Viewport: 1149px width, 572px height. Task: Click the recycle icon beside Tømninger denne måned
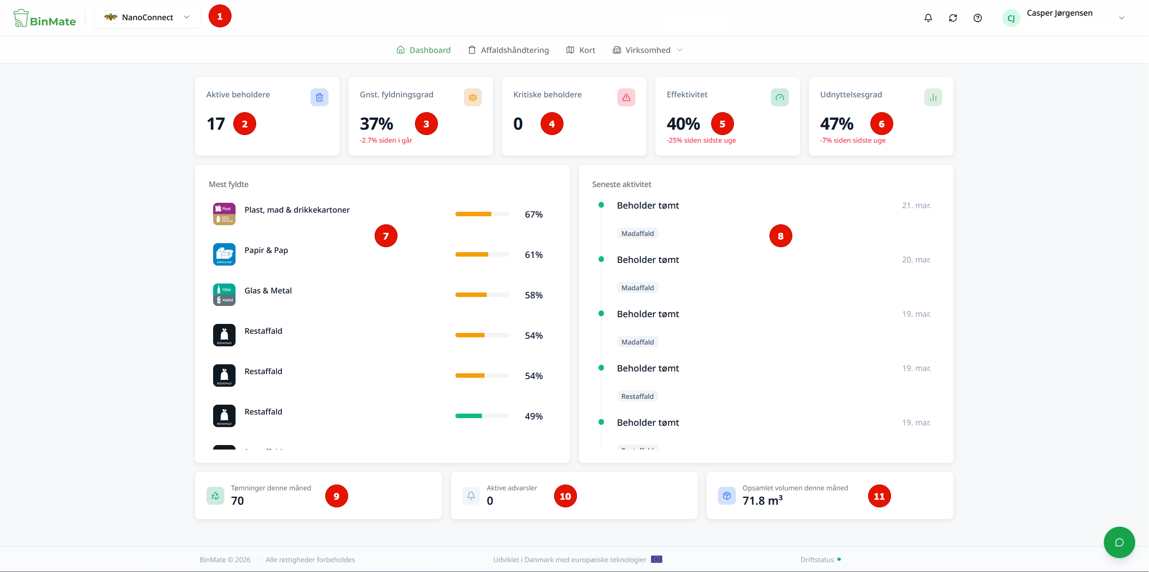[x=215, y=496]
